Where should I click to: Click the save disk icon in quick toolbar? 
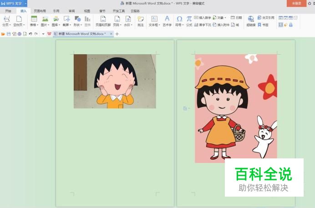(9, 34)
